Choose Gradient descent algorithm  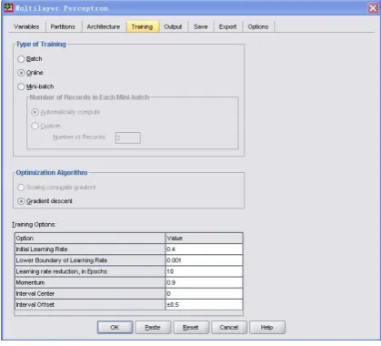tap(45, 201)
